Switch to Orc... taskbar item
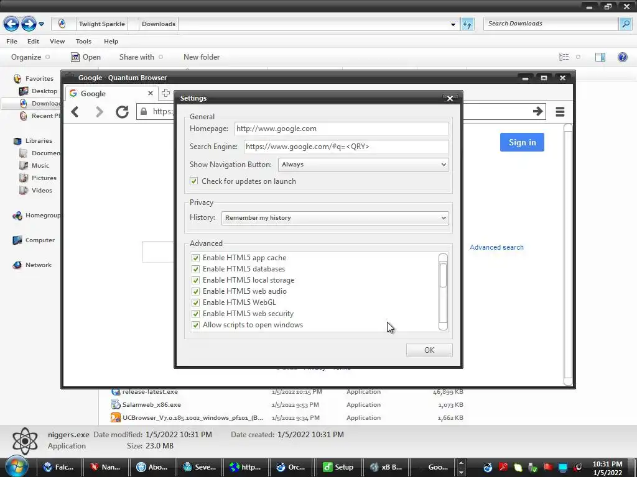This screenshot has height=477, width=637. coord(292,467)
